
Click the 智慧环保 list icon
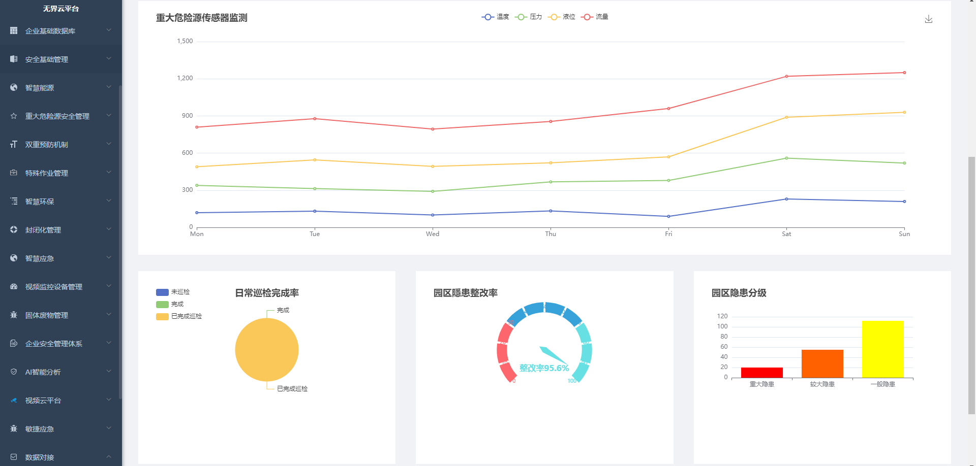[14, 201]
